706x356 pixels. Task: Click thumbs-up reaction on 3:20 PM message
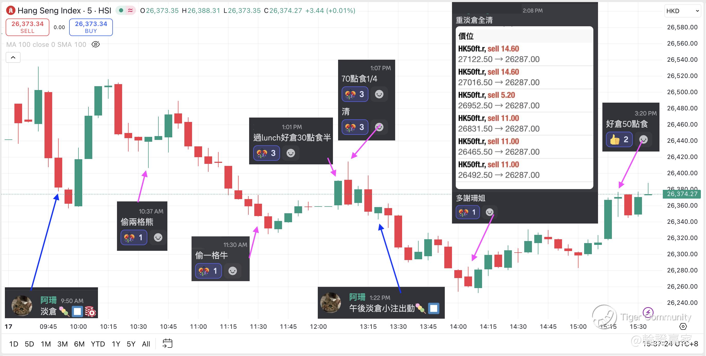coord(619,140)
